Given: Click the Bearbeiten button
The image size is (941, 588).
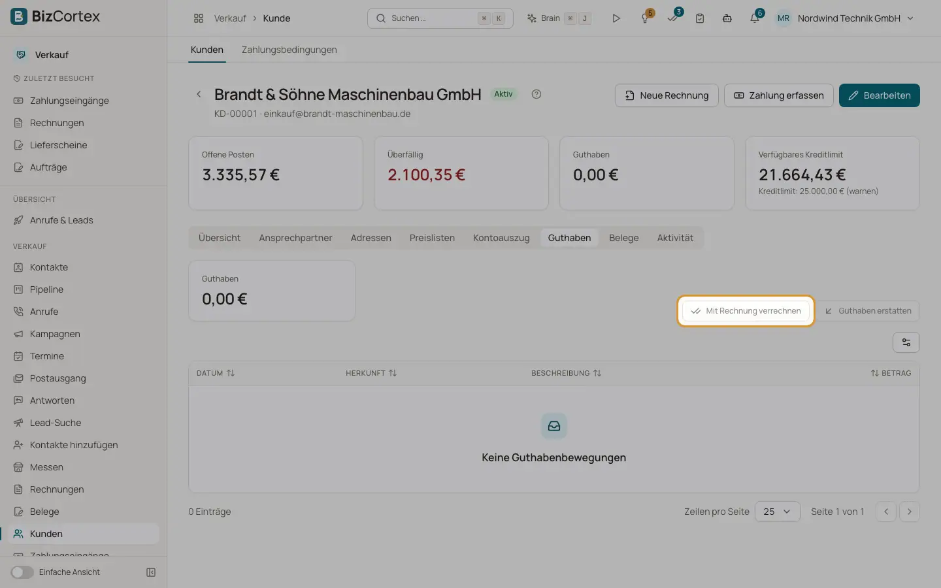Looking at the screenshot, I should click(880, 95).
